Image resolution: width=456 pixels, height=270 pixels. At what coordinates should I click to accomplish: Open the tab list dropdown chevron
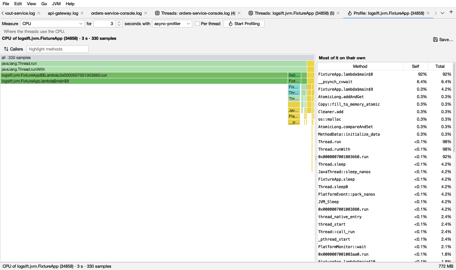pos(442,13)
